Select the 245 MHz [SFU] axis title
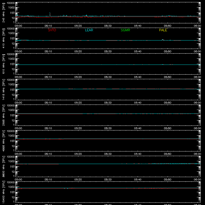Viewport: 205px width, 205px height. click(x=4, y=13)
